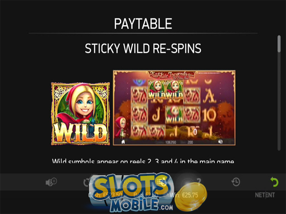
Task: Open game rules question mark icon
Action: coord(199,181)
